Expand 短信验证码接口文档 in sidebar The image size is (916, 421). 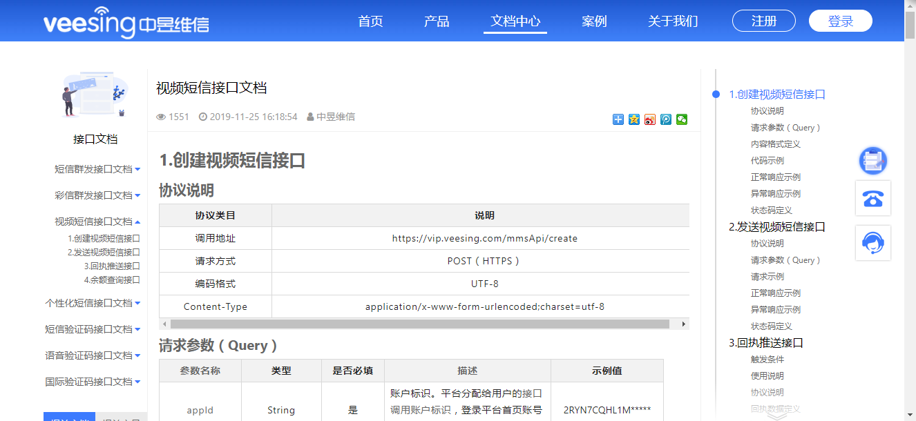click(93, 329)
